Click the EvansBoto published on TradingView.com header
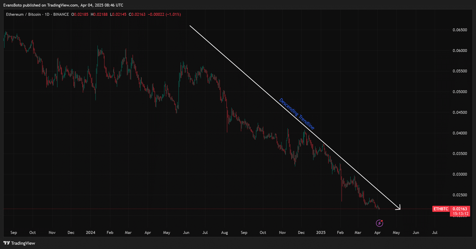This screenshot has width=476, height=249. pos(63,5)
